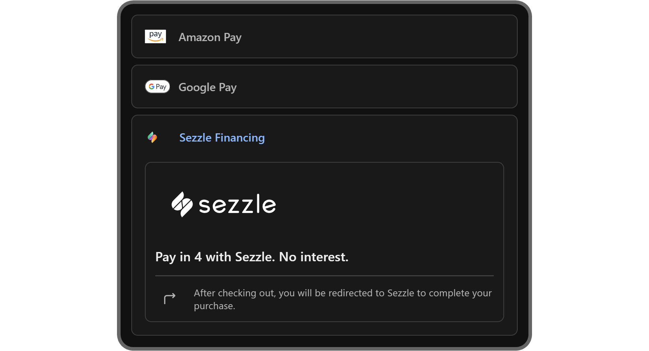Select the Sezzle Financing label
649x351 pixels.
coord(222,138)
